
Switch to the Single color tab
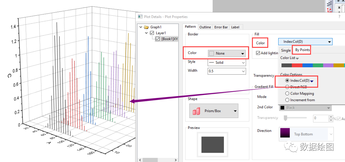(286, 50)
